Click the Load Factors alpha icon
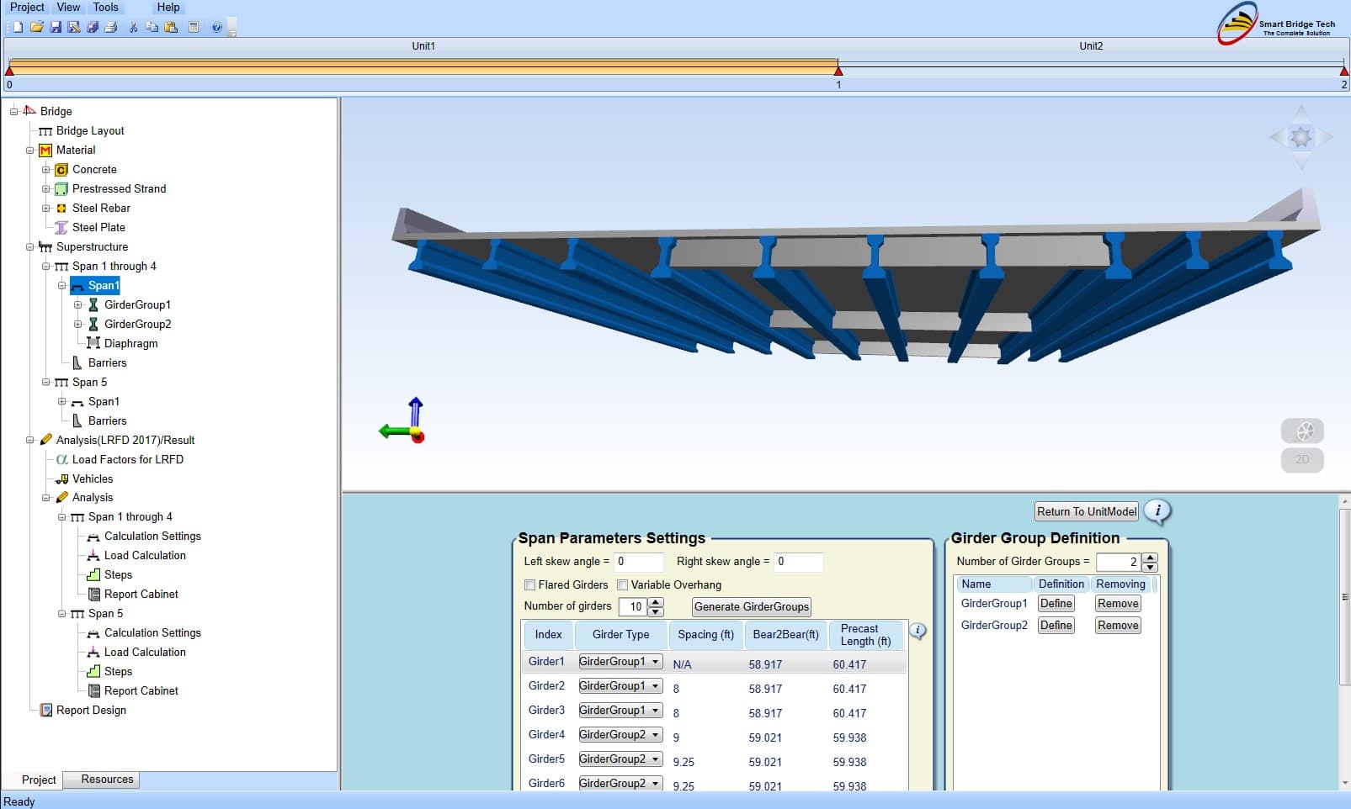This screenshot has width=1351, height=809. tap(61, 460)
